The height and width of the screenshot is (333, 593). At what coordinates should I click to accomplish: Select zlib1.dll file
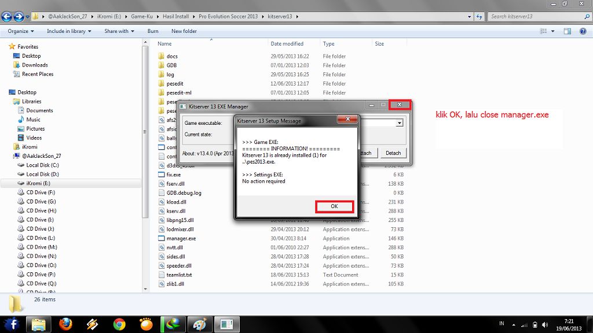[x=175, y=284]
